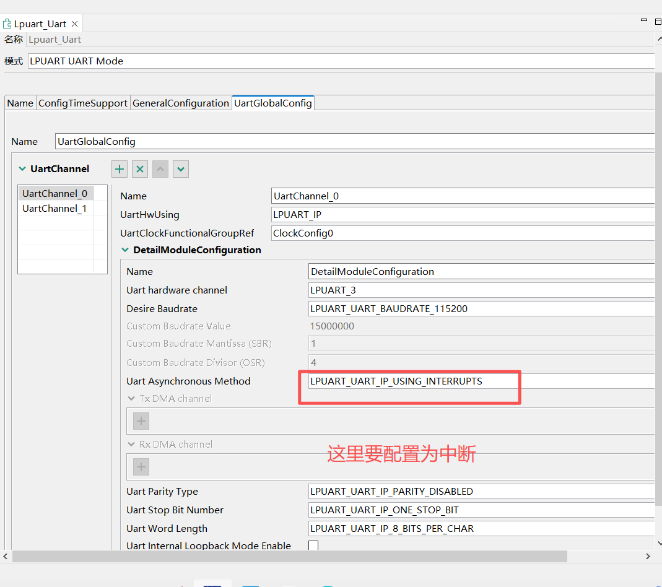Viewport: 662px width, 587px height.
Task: Open UartClockFunctionalGroupRef ClockConfig0 dropdown
Action: [463, 233]
